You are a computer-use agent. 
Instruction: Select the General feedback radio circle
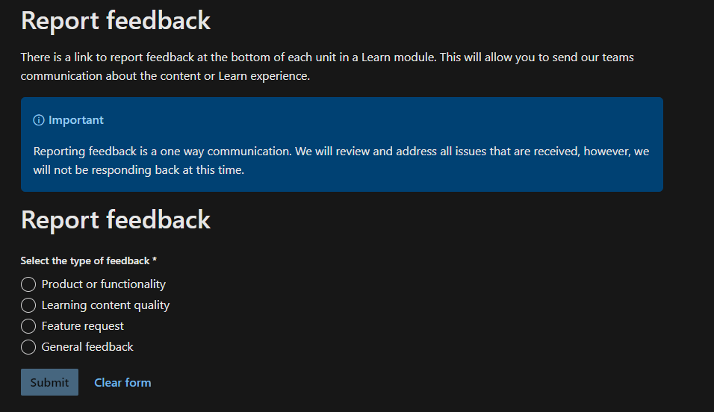28,347
